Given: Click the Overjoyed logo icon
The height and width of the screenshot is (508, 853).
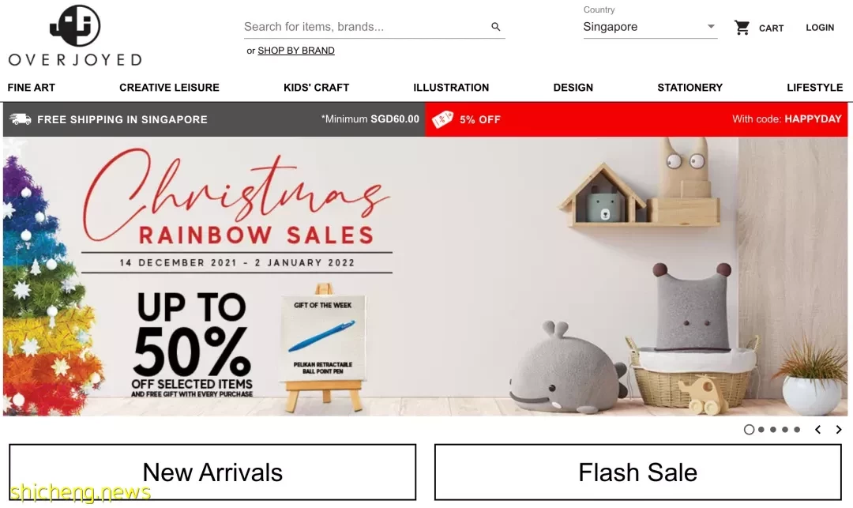Looking at the screenshot, I should [x=75, y=25].
